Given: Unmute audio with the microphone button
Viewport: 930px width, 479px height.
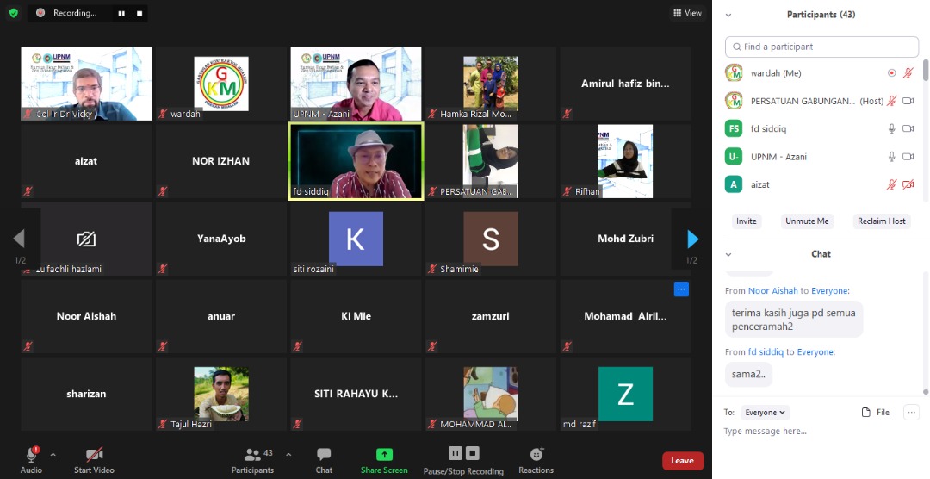Looking at the screenshot, I should (32, 454).
